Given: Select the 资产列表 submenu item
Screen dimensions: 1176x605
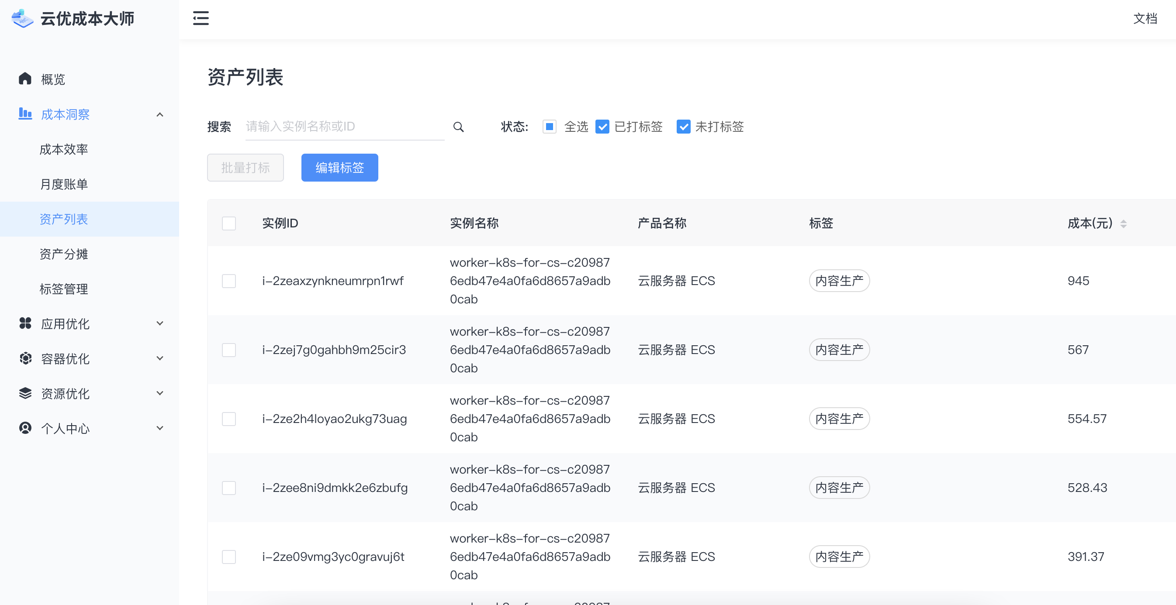Looking at the screenshot, I should tap(90, 219).
